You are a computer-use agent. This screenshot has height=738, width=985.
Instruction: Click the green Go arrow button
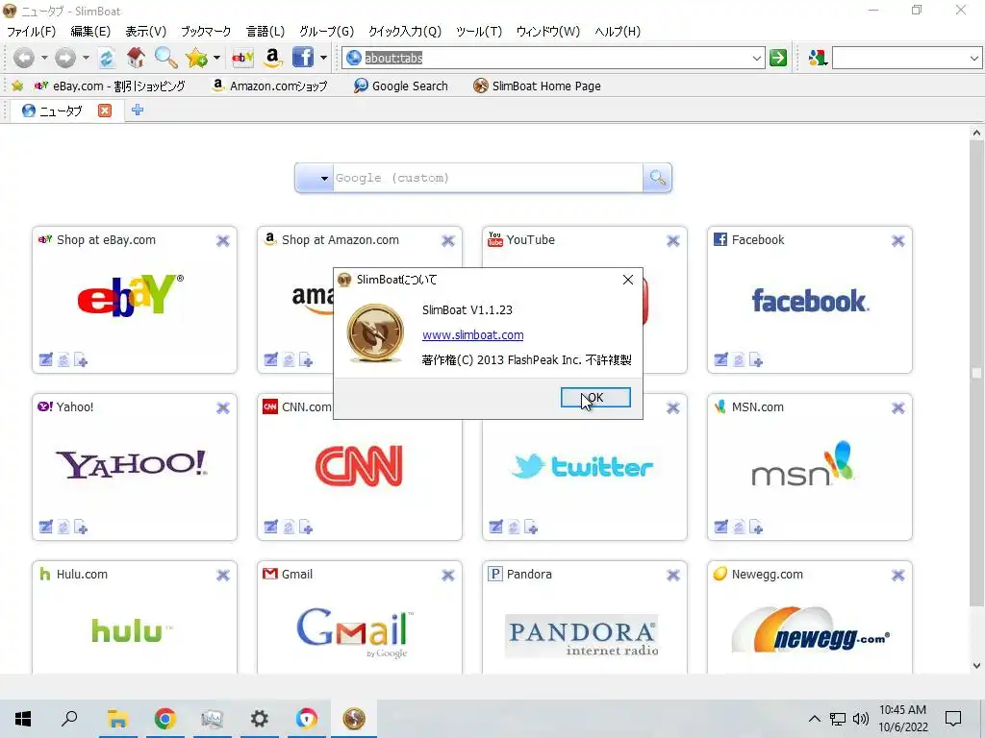click(x=778, y=58)
